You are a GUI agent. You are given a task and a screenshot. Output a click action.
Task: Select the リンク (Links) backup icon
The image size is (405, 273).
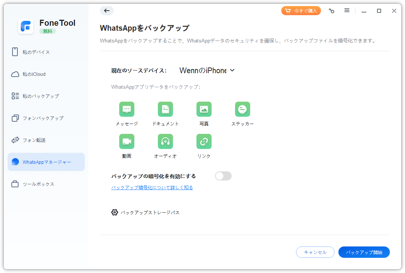pos(204,141)
